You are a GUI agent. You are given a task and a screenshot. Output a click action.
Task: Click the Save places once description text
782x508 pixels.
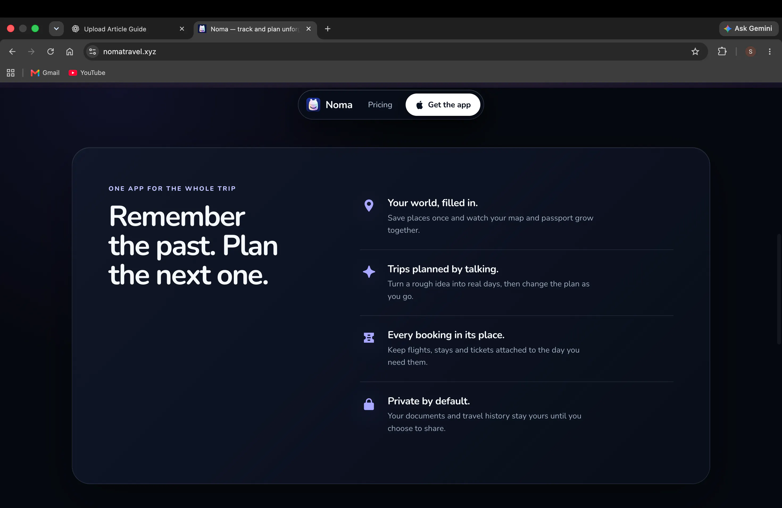click(x=490, y=224)
